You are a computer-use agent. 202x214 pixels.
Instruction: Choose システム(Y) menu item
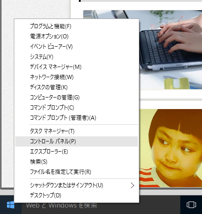[77, 57]
